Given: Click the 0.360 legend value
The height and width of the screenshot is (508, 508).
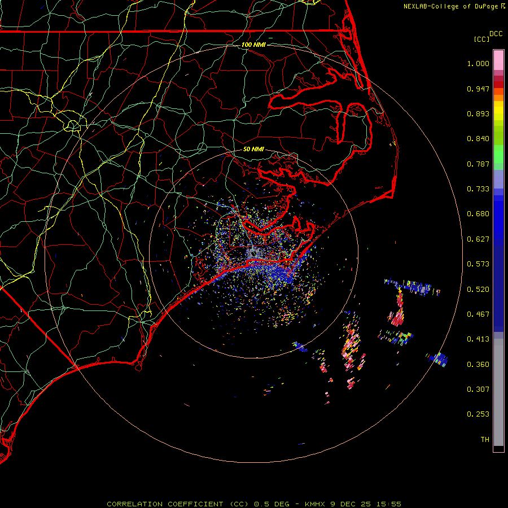Looking at the screenshot, I should (478, 365).
